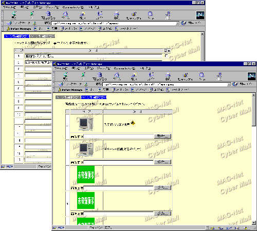The height and width of the screenshot is (231, 257).
Task: Open the Communicator menu in the back window
Action: click(73, 7)
